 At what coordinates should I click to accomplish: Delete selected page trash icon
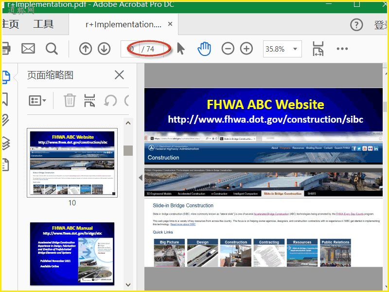[x=70, y=100]
